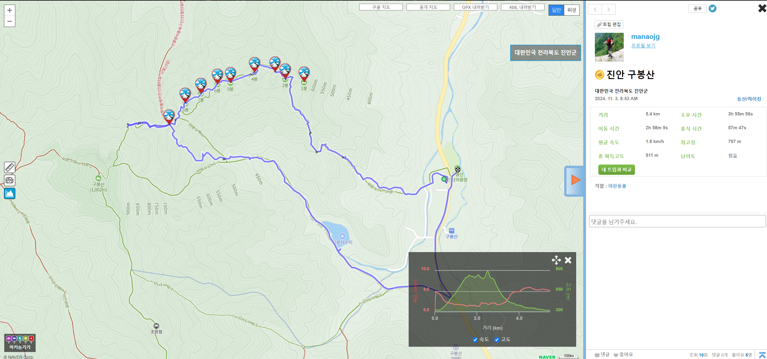
Task: Toggle 마커숨기기 marker hiding
Action: (x=20, y=342)
